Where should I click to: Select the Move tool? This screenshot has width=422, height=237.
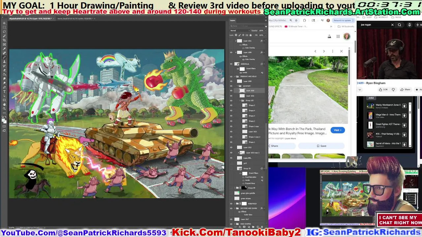point(4,23)
